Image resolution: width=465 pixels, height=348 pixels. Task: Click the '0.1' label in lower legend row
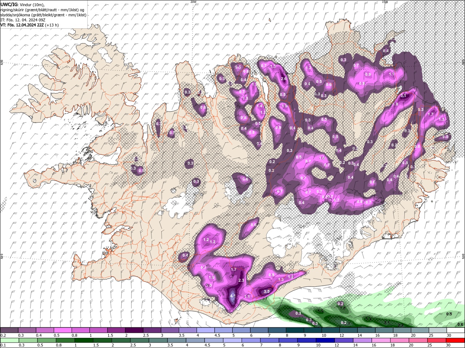click(3, 345)
